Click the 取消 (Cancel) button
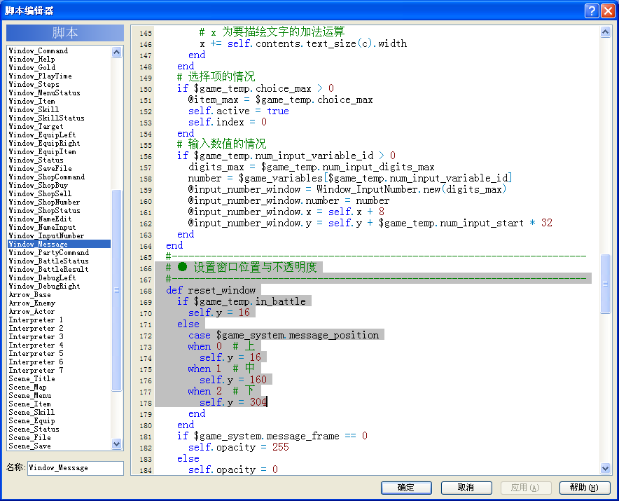 [466, 488]
